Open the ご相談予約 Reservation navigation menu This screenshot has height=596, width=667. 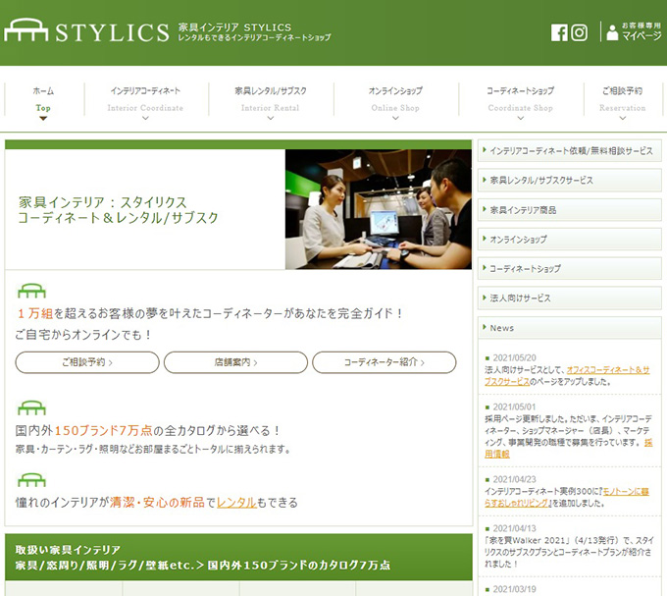point(622,99)
